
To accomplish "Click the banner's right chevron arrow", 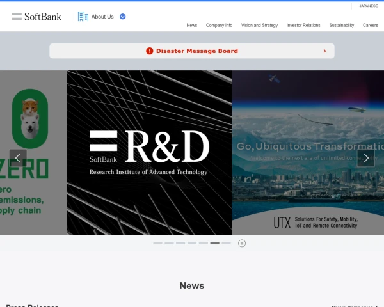I will (x=324, y=51).
